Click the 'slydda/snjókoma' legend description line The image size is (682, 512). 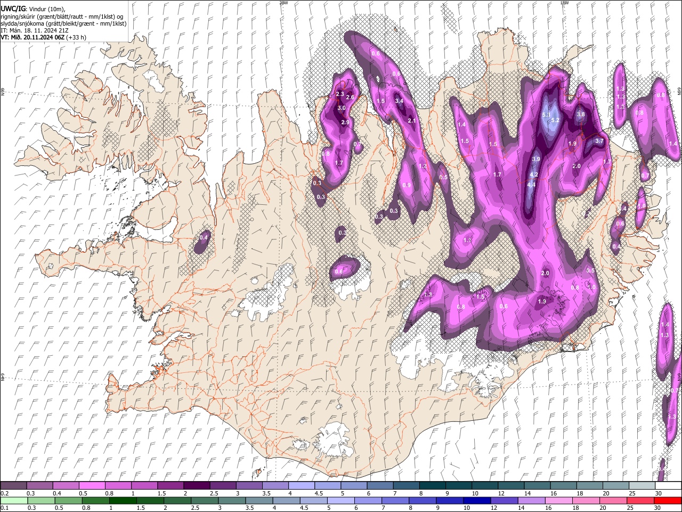point(63,23)
